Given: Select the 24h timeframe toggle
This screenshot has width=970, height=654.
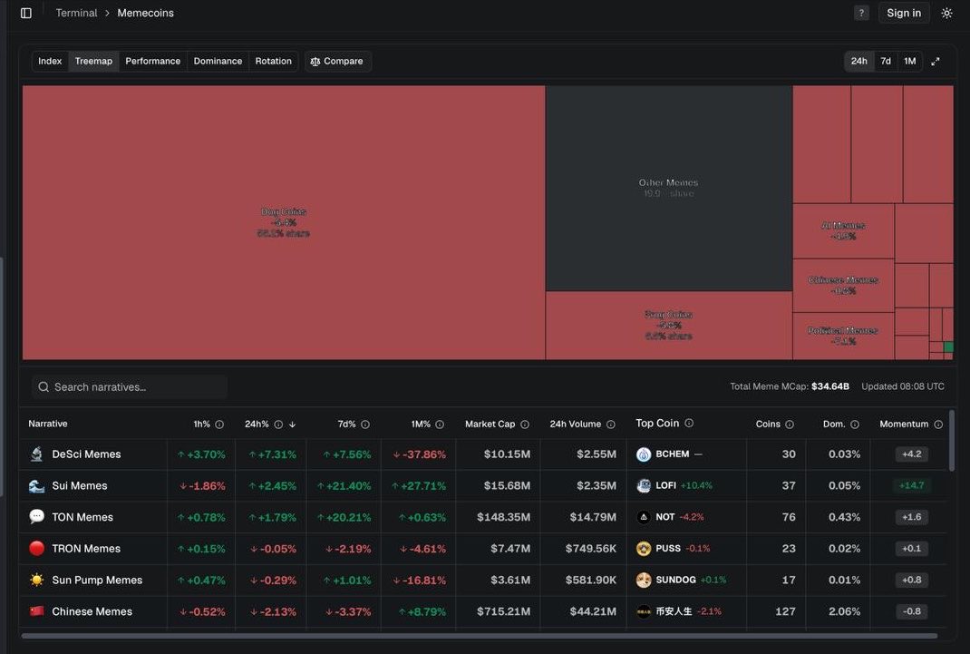Looking at the screenshot, I should tap(858, 62).
